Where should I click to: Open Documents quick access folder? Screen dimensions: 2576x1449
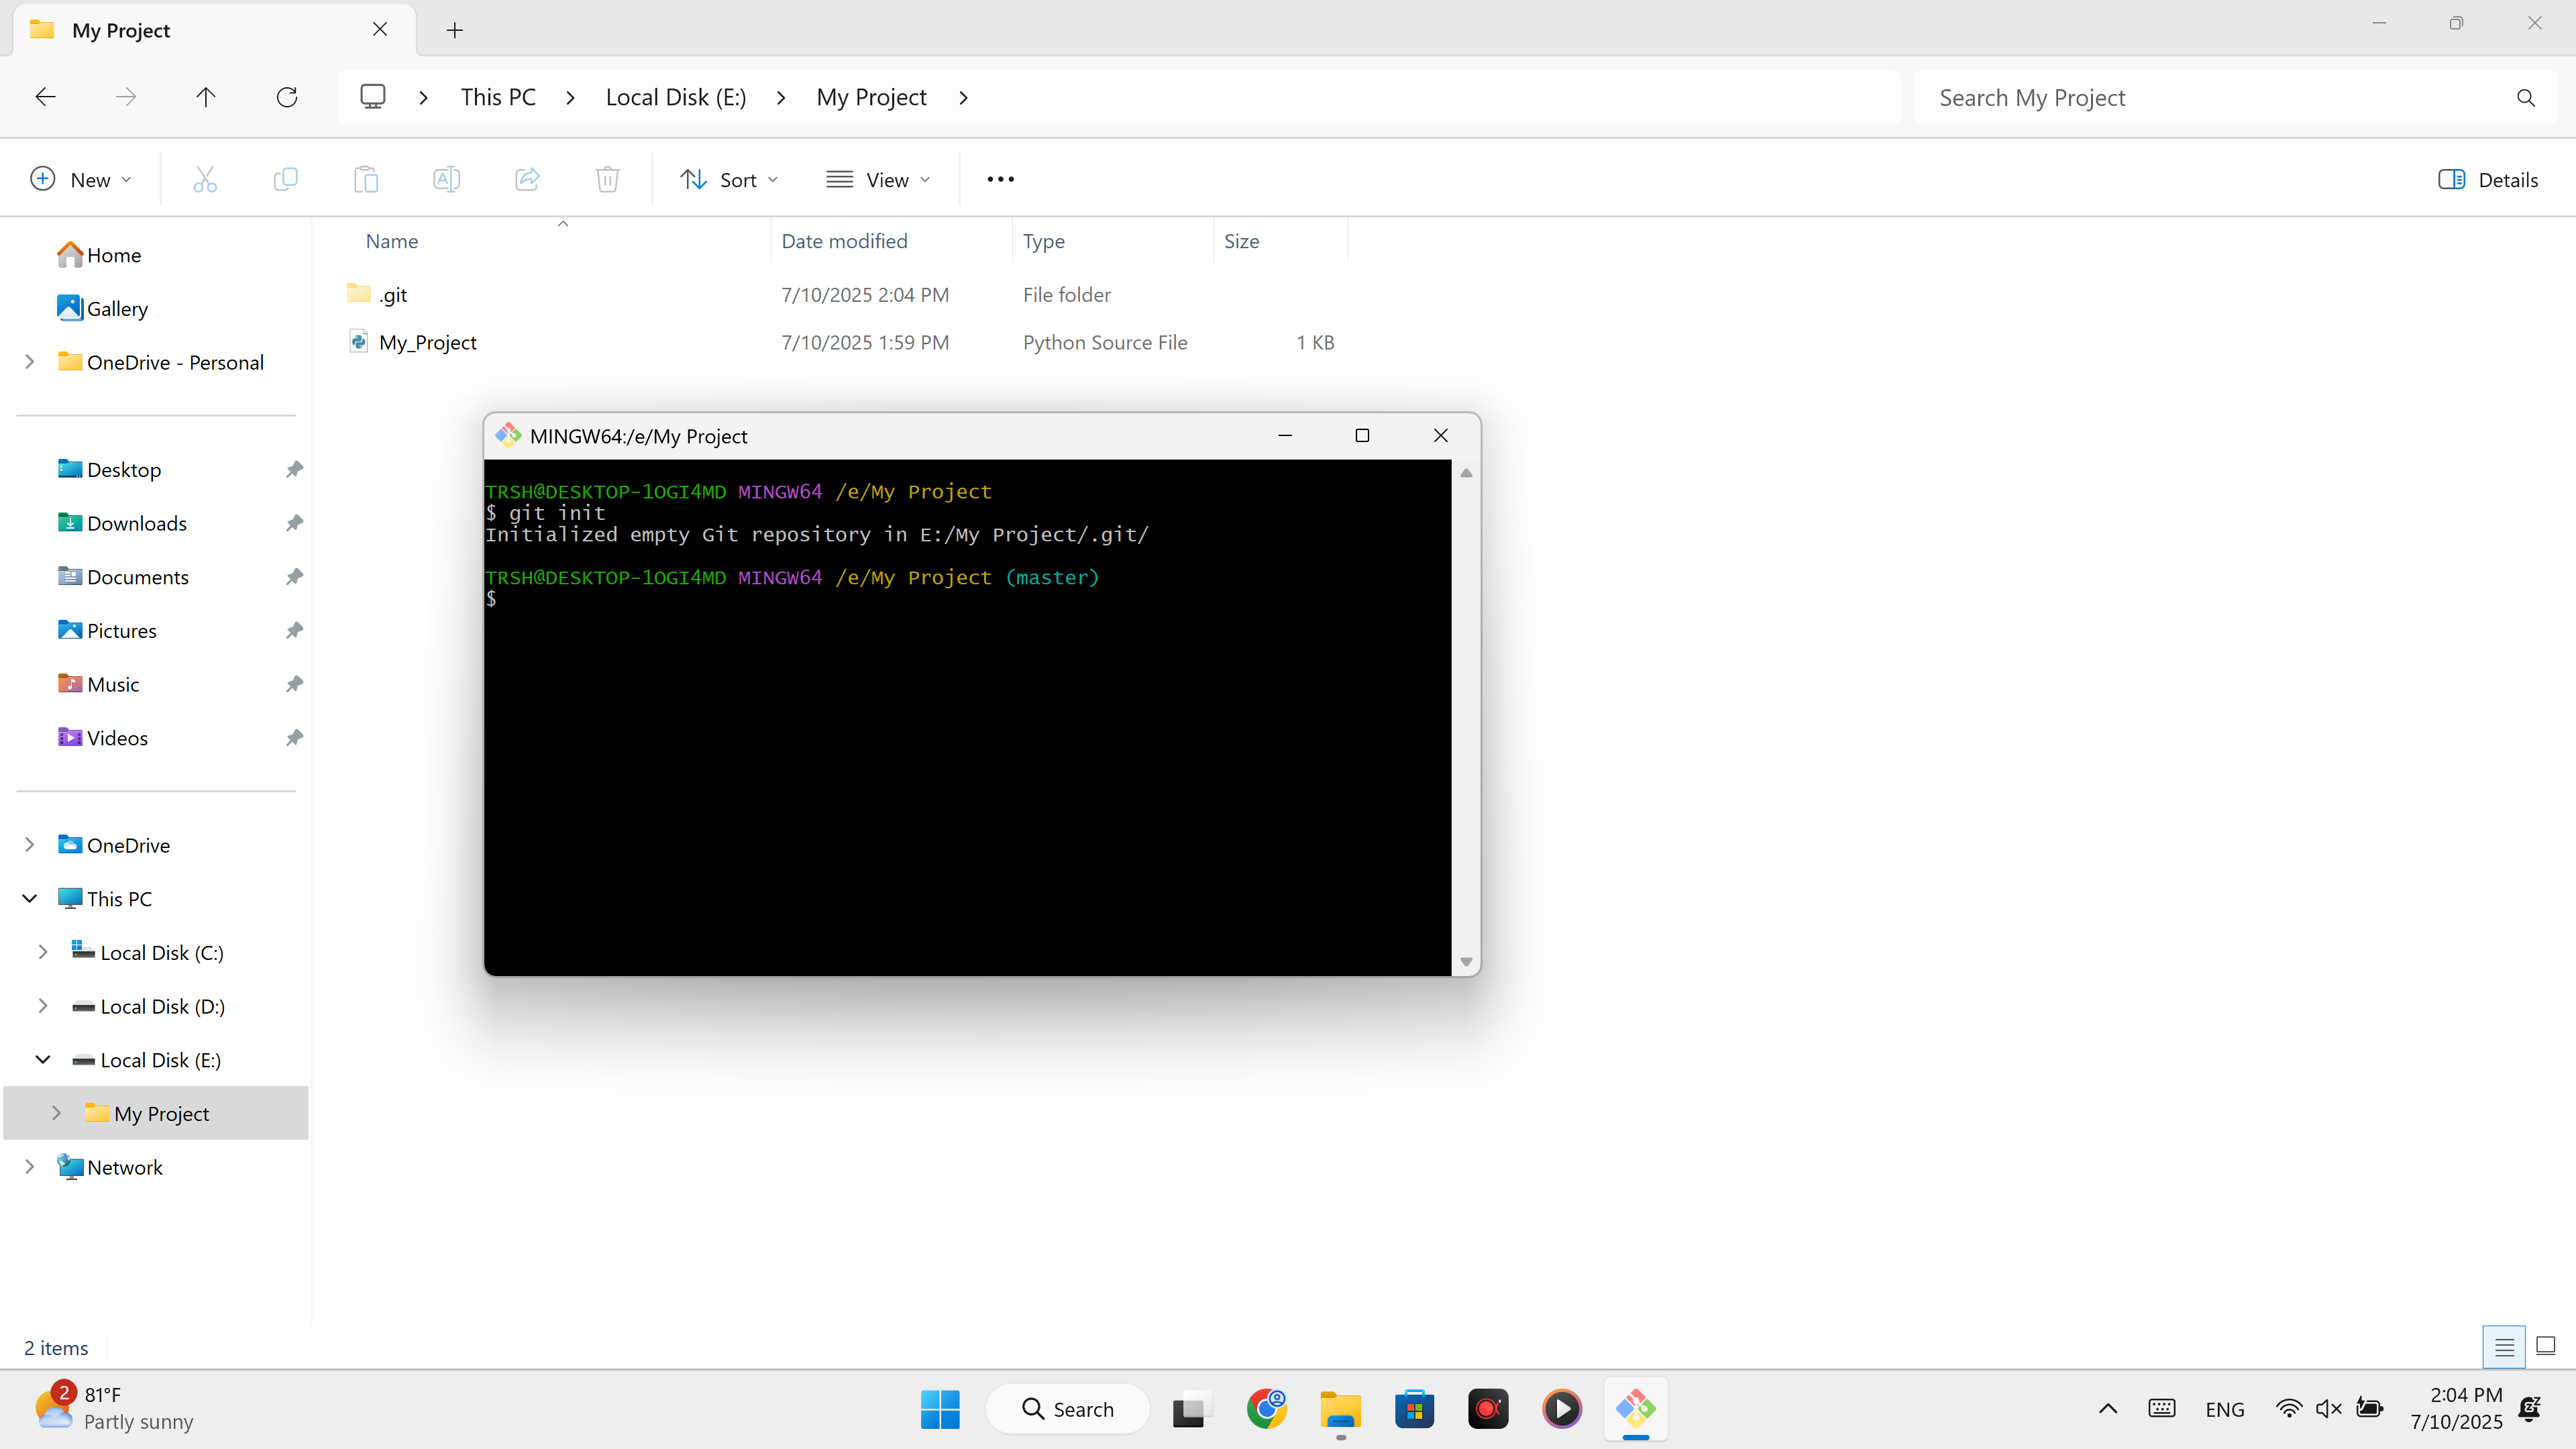coord(123,577)
